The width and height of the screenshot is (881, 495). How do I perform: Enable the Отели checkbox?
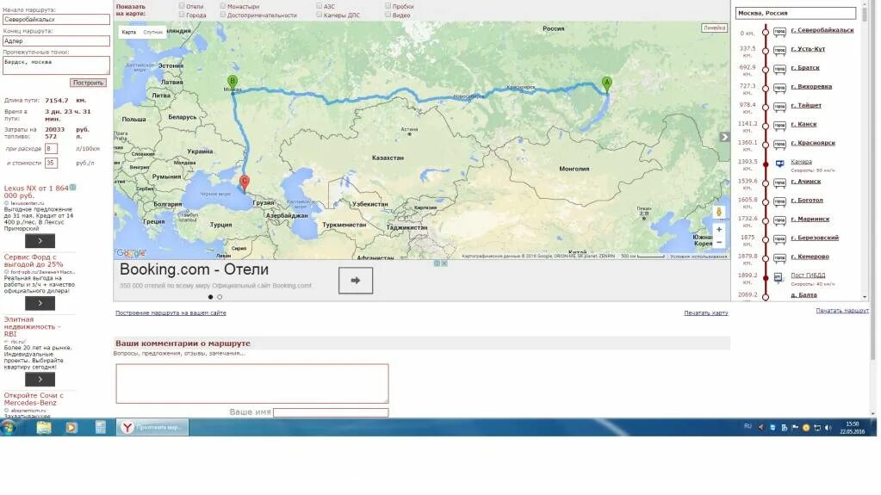pyautogui.click(x=182, y=6)
